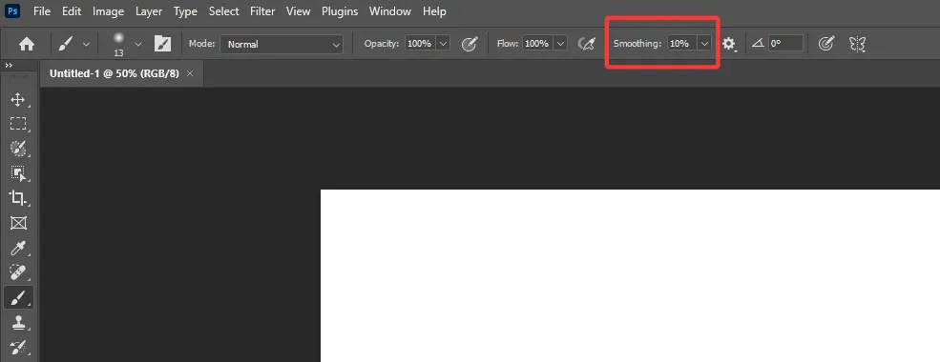Open the Edit menu
The height and width of the screenshot is (362, 940).
(x=72, y=11)
